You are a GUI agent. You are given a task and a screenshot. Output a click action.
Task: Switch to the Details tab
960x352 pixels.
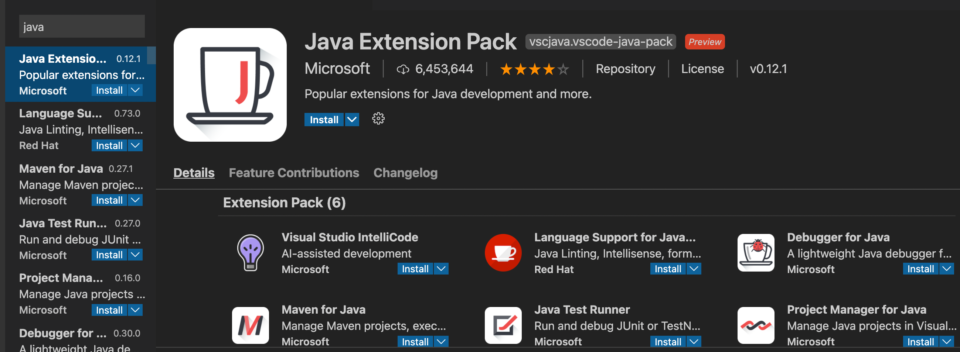coord(194,173)
